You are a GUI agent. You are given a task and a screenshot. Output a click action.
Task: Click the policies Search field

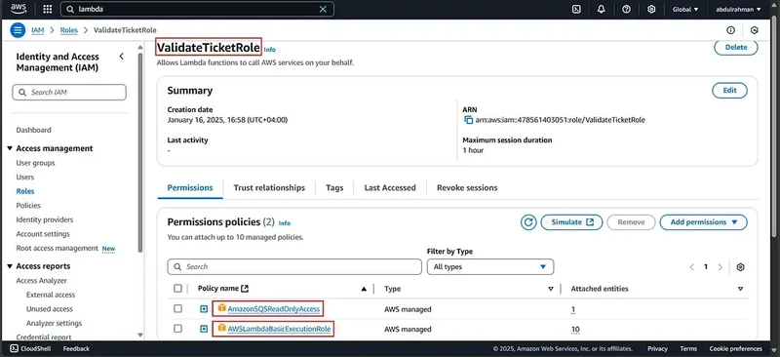[x=294, y=267]
